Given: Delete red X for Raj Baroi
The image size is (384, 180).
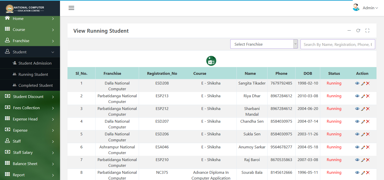Looking at the screenshot, I should pyautogui.click(x=368, y=160).
